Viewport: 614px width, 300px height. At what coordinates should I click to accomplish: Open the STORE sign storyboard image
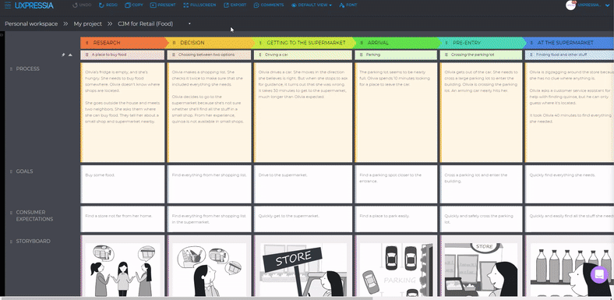click(x=303, y=270)
